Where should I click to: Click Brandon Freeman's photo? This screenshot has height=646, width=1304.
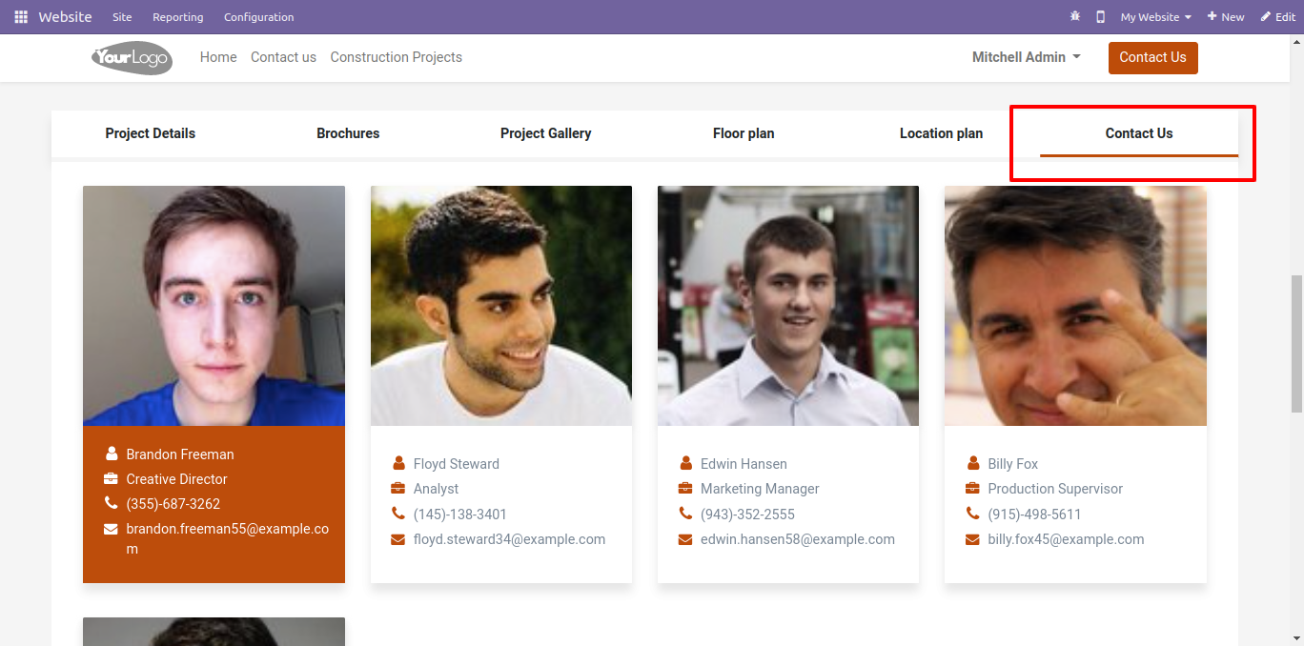(x=214, y=306)
